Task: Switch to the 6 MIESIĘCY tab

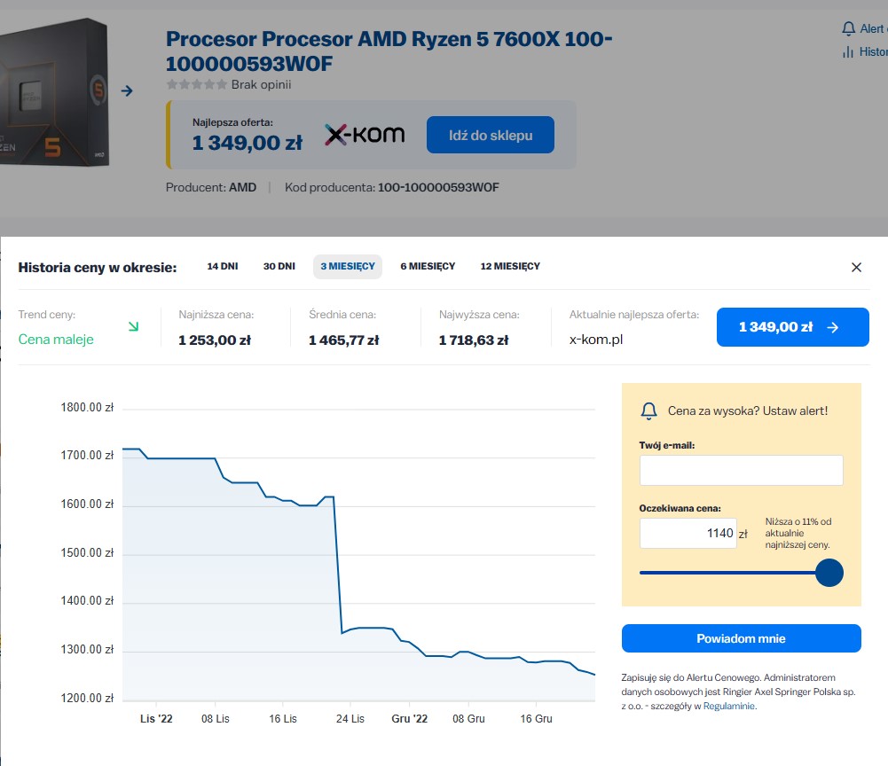Action: pos(428,266)
